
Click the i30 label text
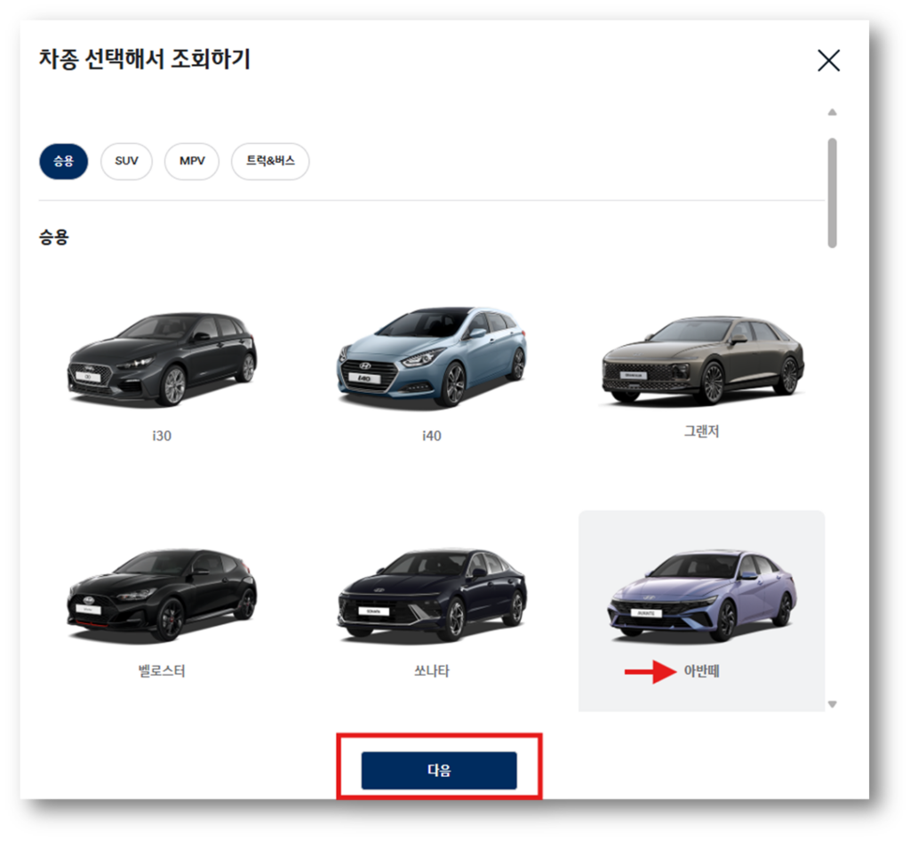point(161,436)
